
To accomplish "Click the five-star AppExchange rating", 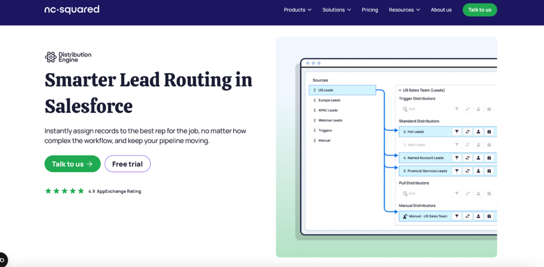I will [x=64, y=191].
